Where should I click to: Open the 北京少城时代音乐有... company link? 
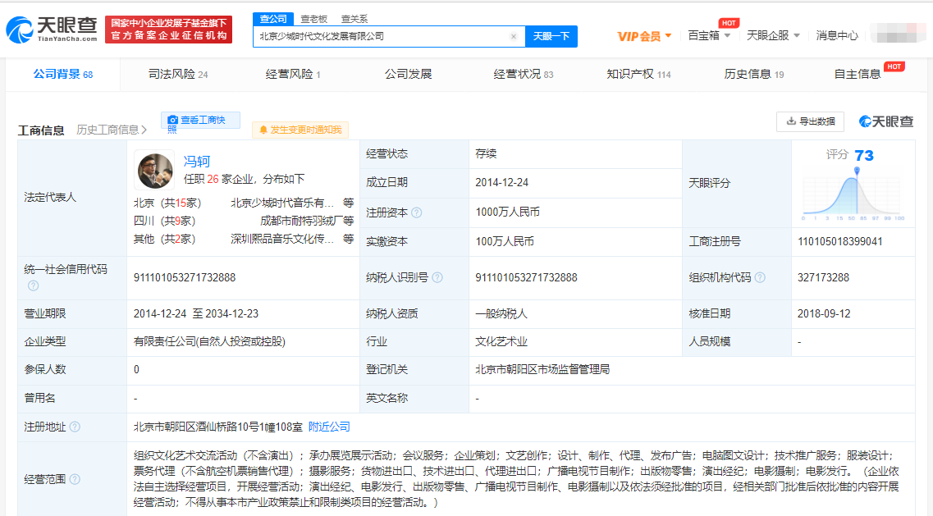click(282, 203)
